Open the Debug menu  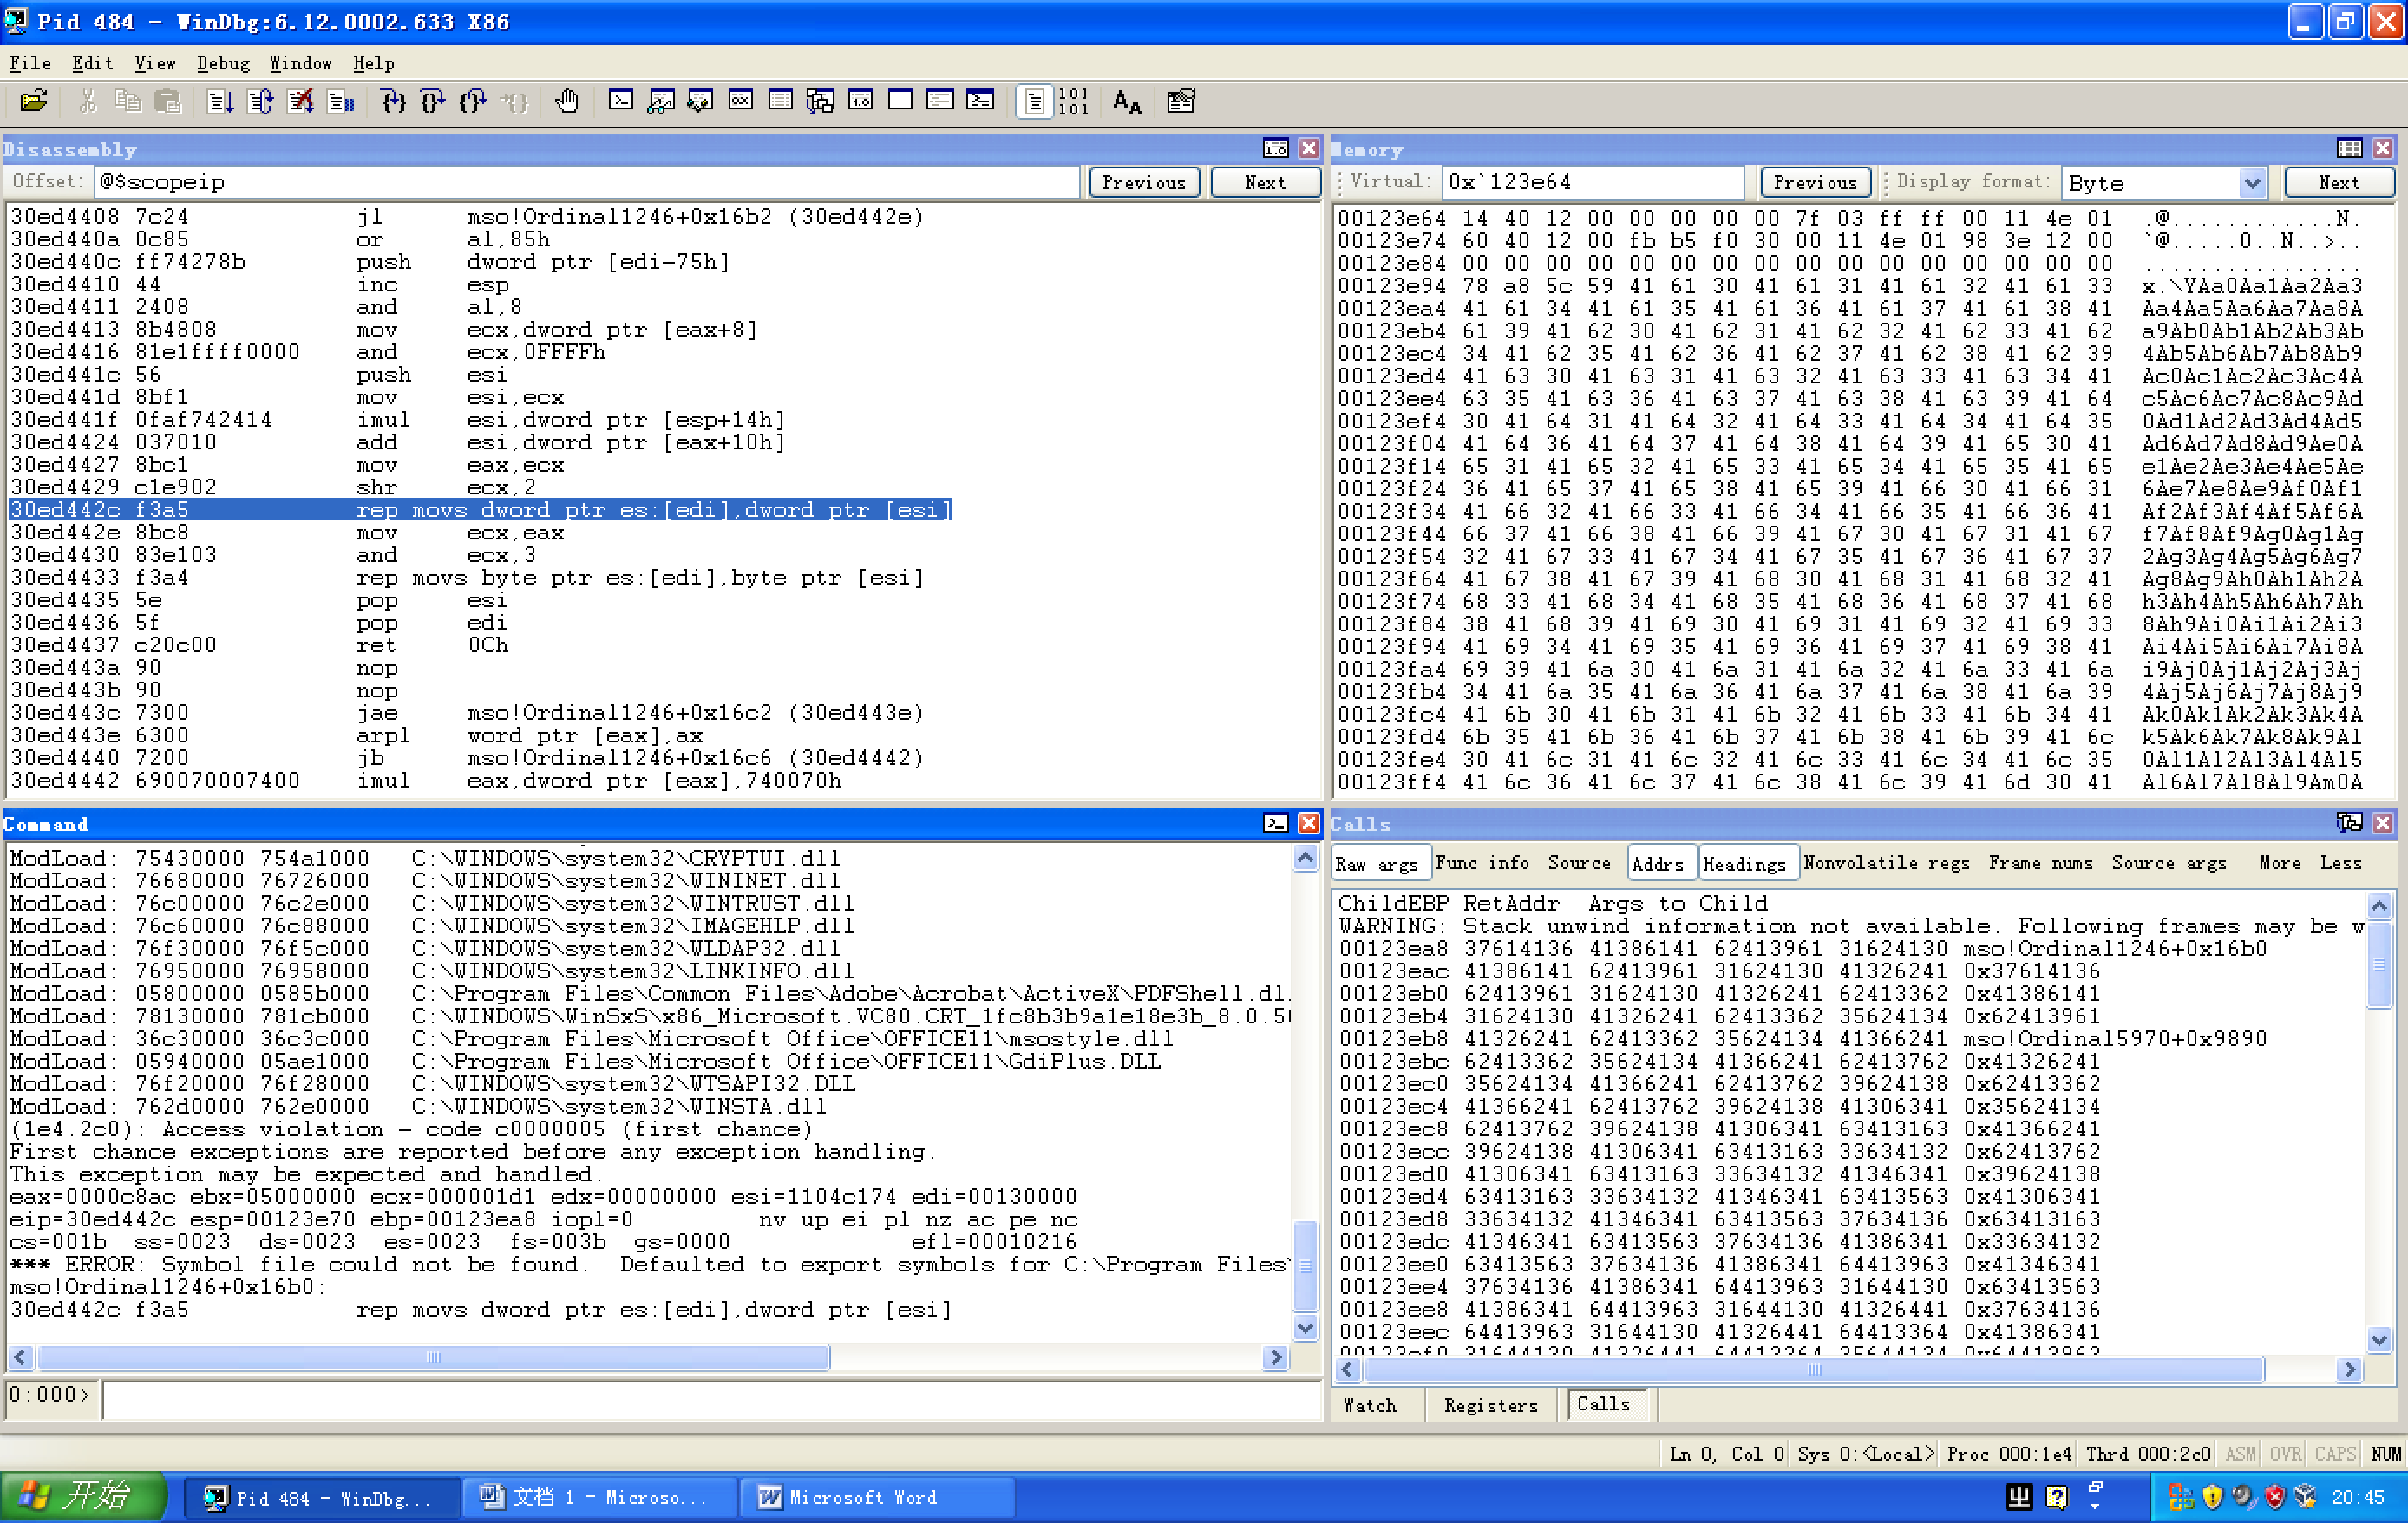coord(222,63)
